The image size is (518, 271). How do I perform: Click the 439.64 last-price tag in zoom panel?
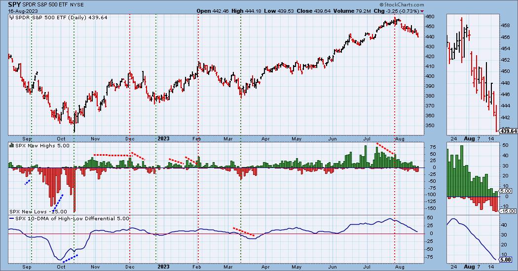tap(509, 131)
